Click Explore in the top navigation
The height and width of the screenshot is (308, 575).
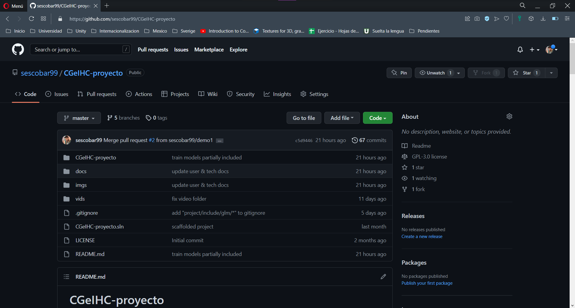238,50
